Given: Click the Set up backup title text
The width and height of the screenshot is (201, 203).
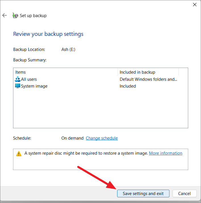Looking at the screenshot, I should [x=33, y=16].
